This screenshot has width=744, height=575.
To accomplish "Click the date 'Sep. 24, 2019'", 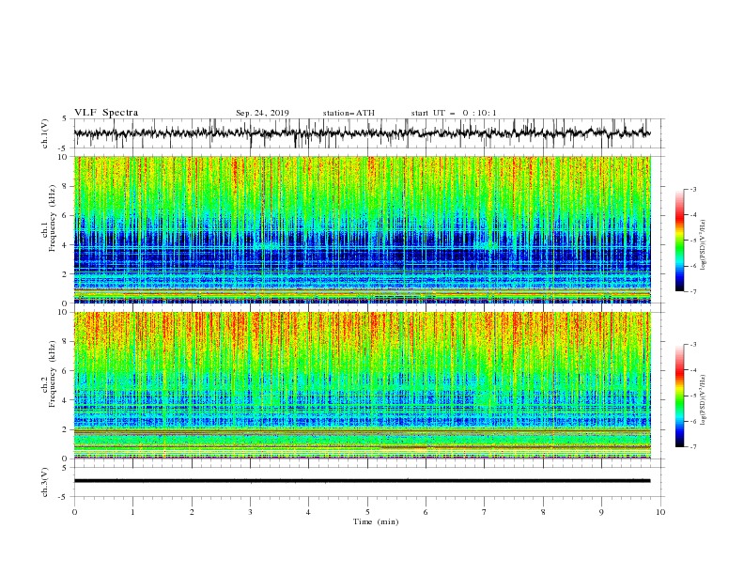I will 262,113.
